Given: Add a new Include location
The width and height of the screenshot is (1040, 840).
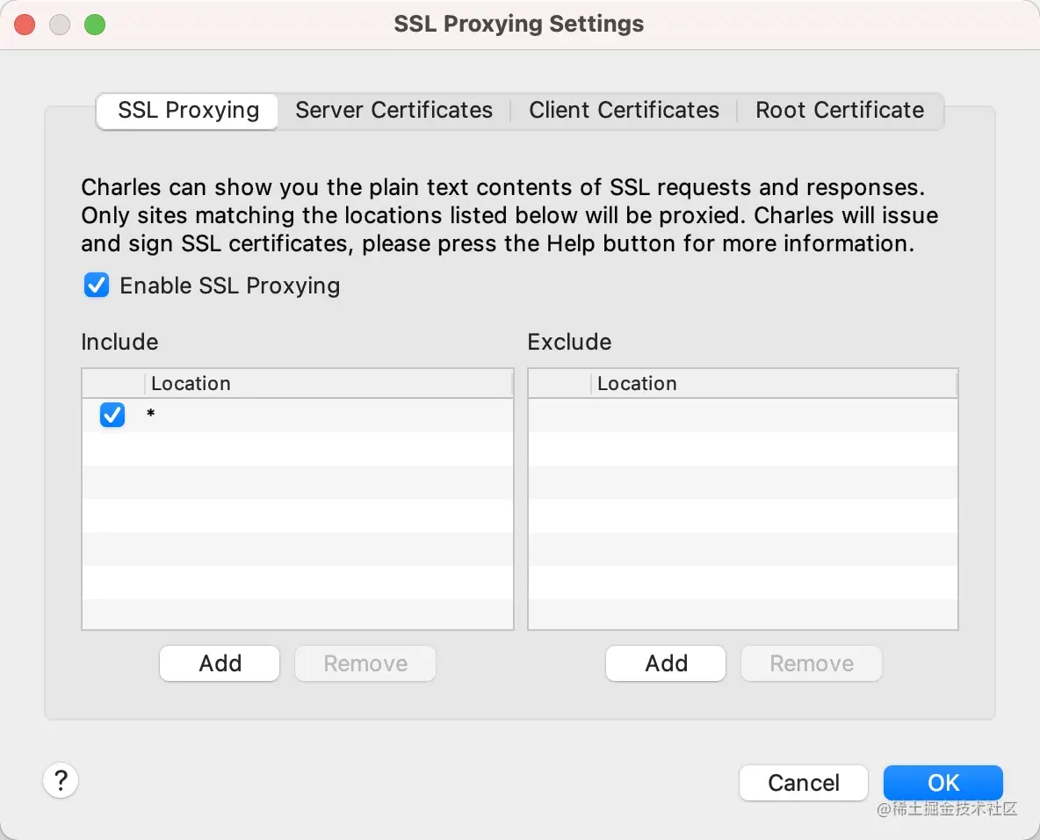Looking at the screenshot, I should click(219, 663).
